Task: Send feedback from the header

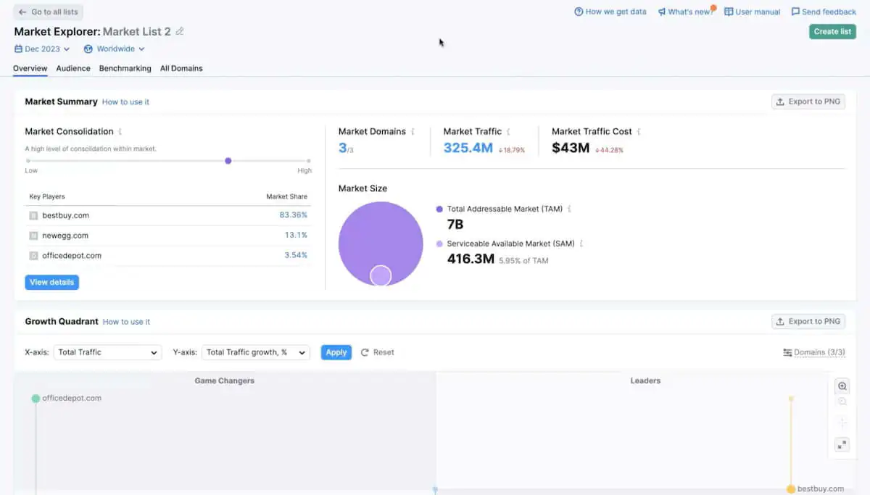Action: pyautogui.click(x=824, y=12)
